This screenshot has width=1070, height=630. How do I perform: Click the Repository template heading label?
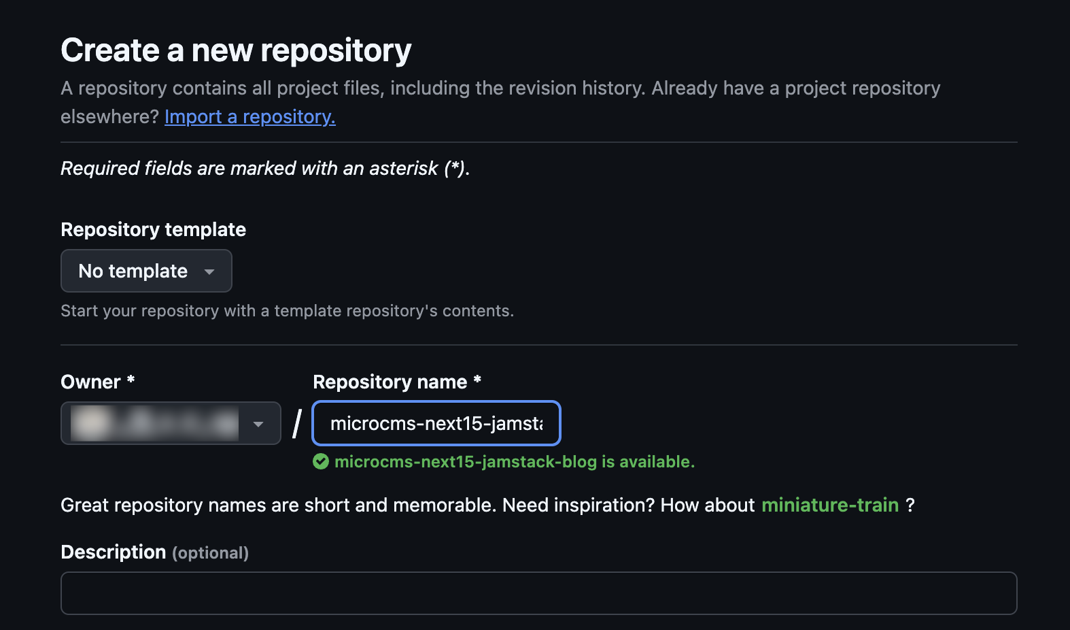[153, 230]
